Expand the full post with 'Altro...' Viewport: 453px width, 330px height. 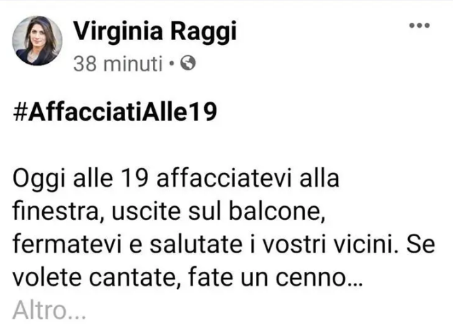tap(49, 310)
